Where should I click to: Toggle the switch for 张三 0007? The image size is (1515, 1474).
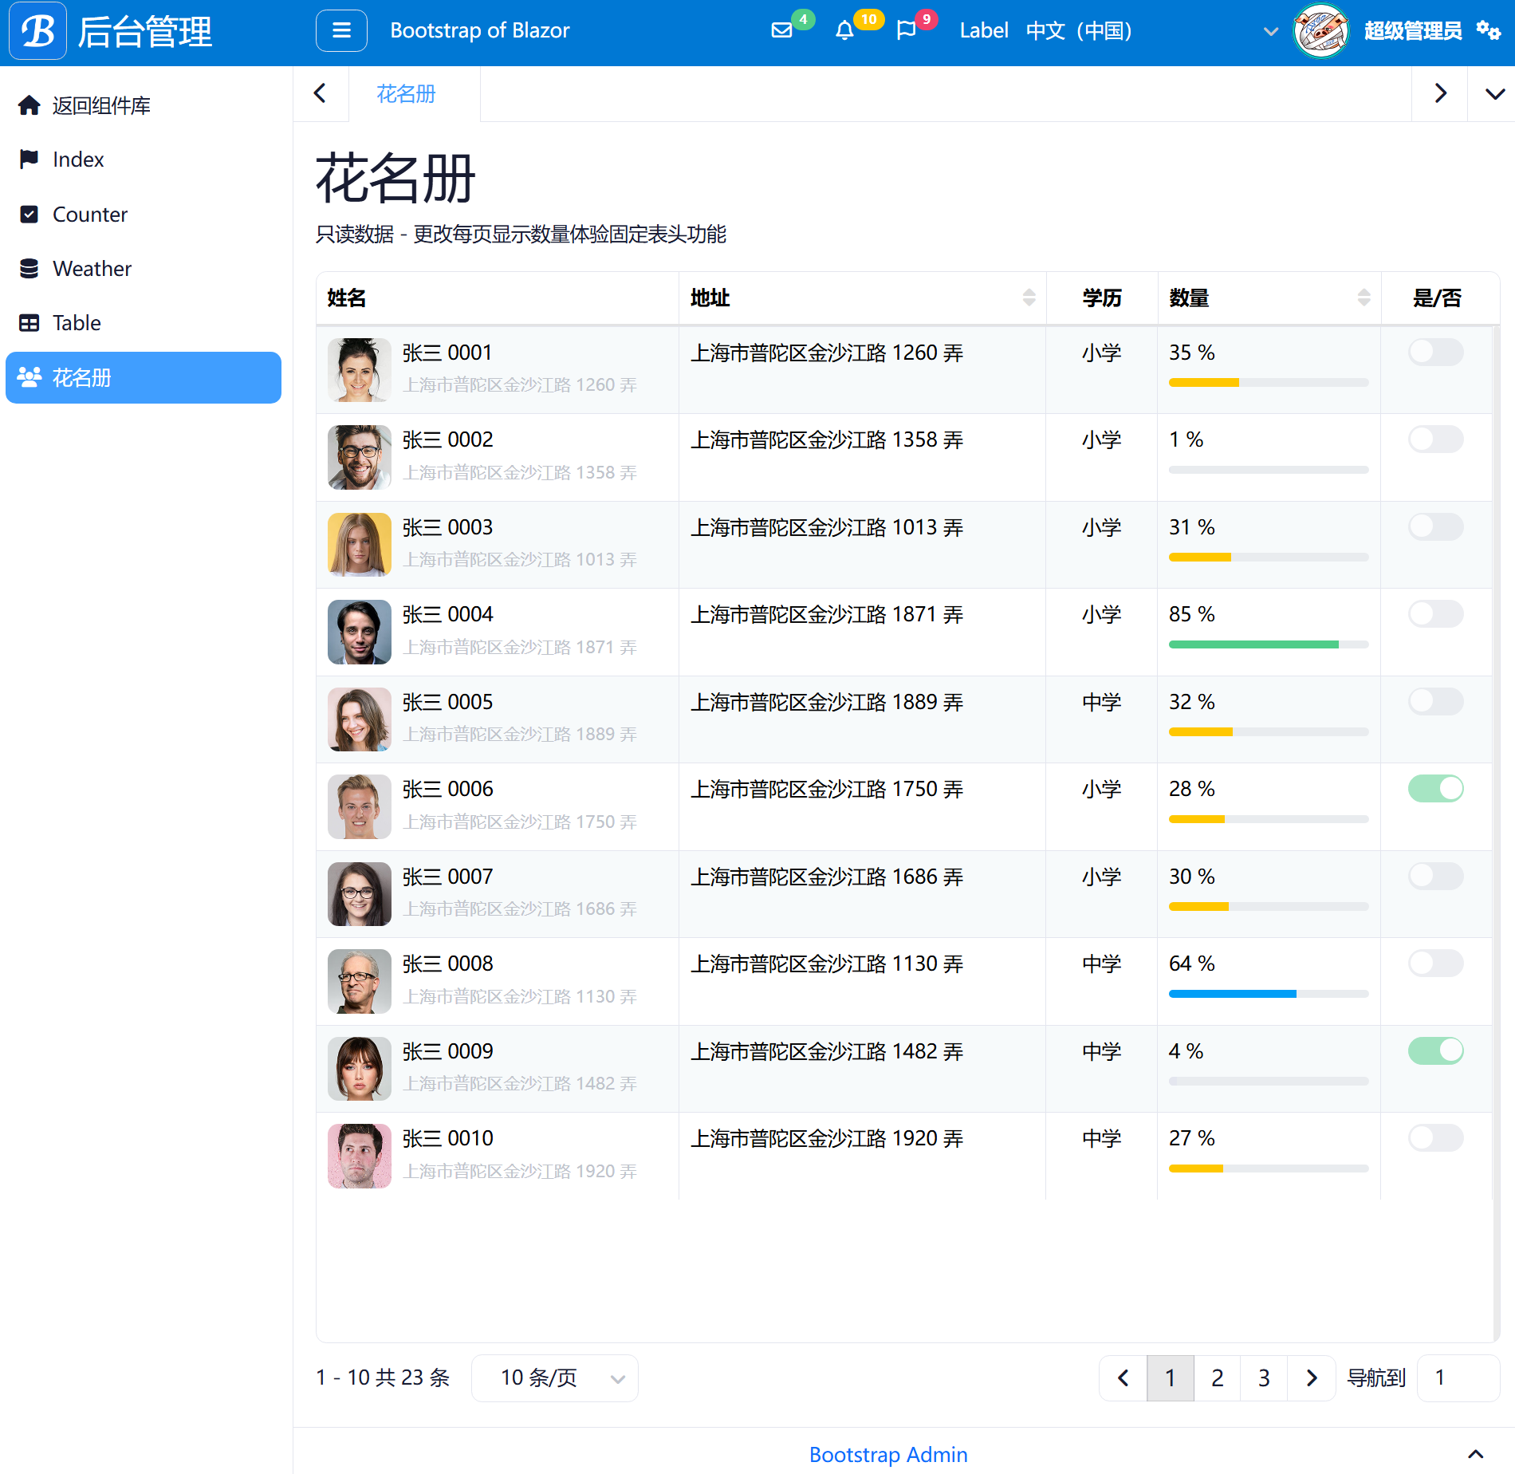coord(1435,876)
